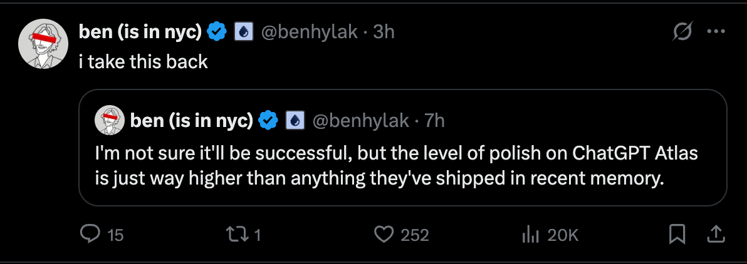Click the @benhylak handle on the top post

pyautogui.click(x=310, y=32)
